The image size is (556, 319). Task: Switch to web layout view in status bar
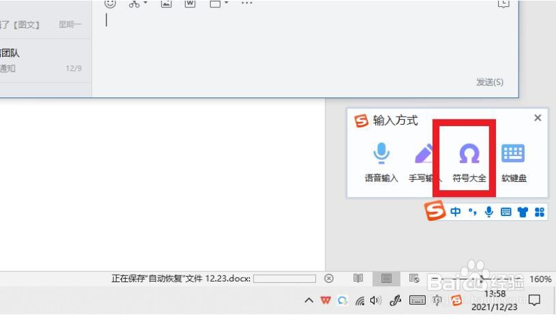pos(414,279)
